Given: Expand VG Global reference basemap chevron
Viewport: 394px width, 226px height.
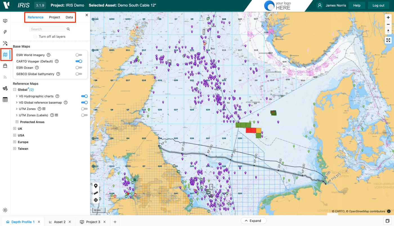Looking at the screenshot, I should point(17,103).
